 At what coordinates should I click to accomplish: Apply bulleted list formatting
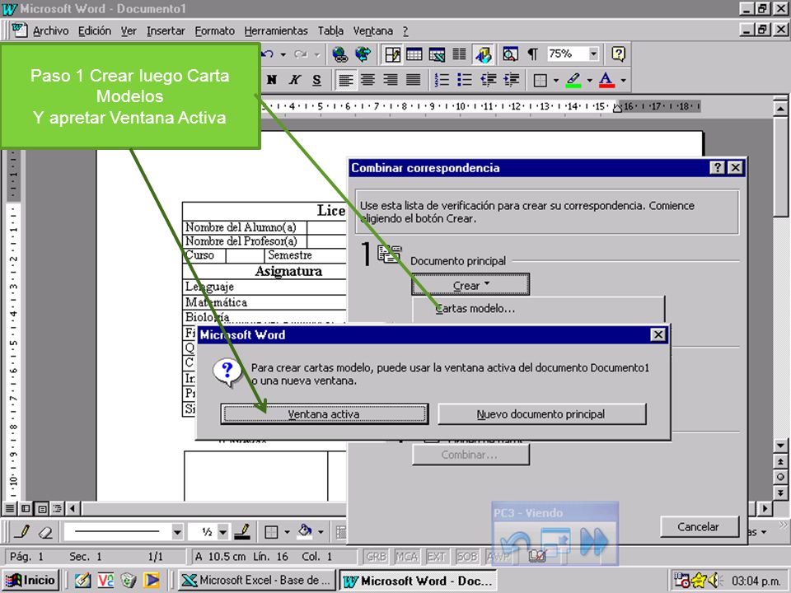[465, 80]
